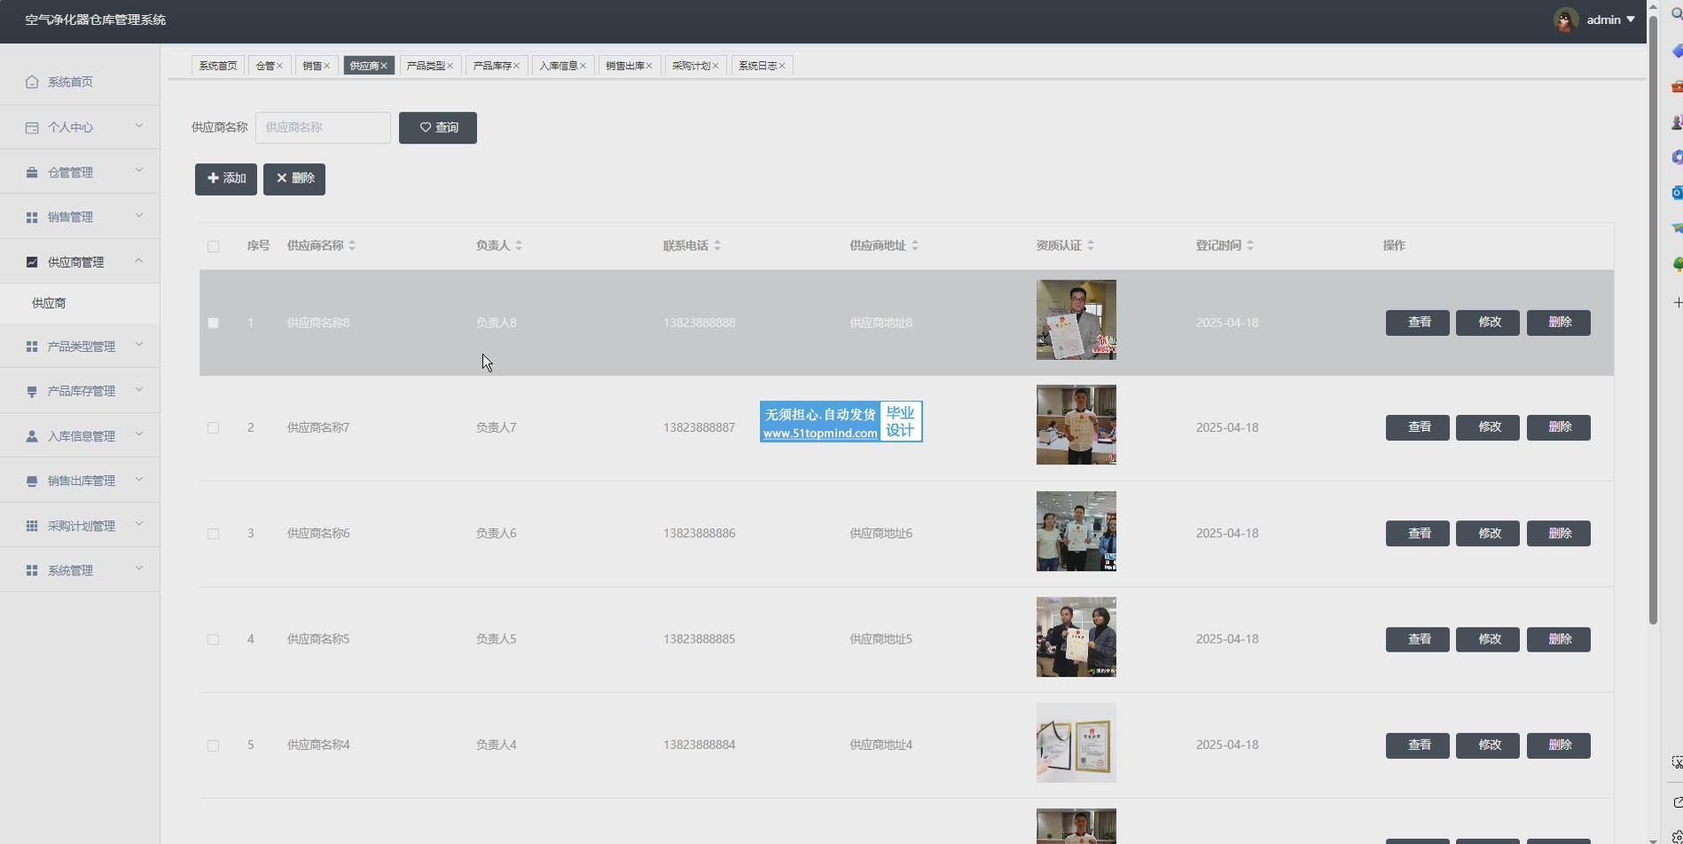Viewport: 1683px width, 844px height.
Task: Click the 采购计划管理 grid icon in sidebar
Action: (x=32, y=526)
